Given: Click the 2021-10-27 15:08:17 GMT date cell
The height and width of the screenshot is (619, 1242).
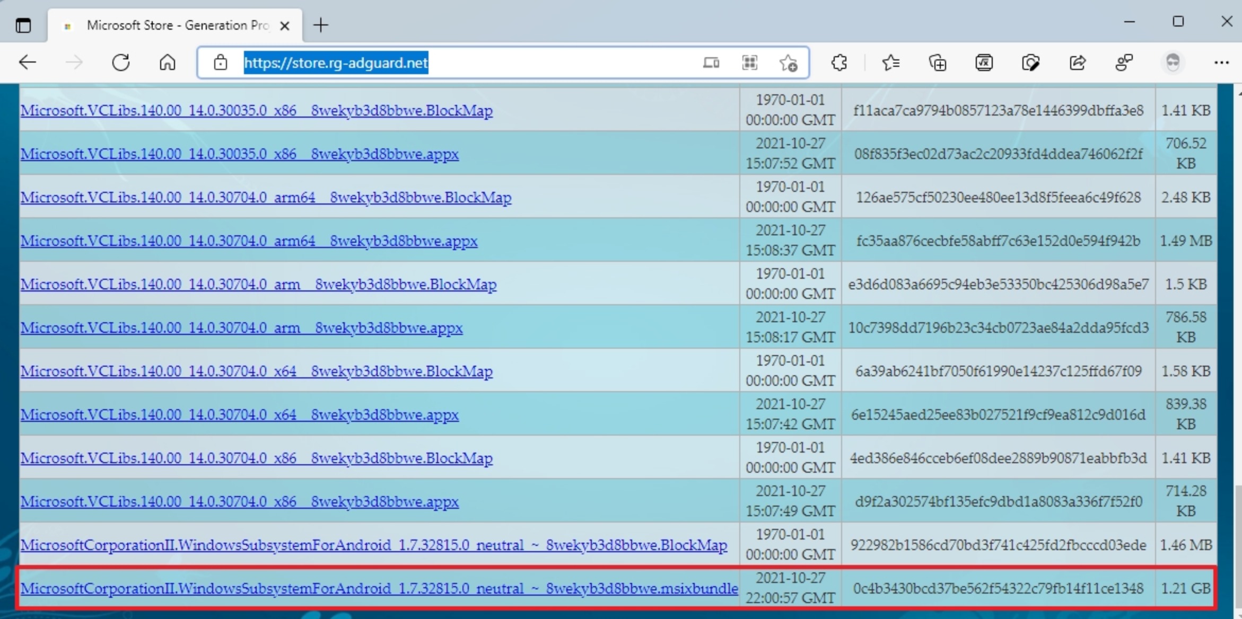Looking at the screenshot, I should click(x=790, y=327).
